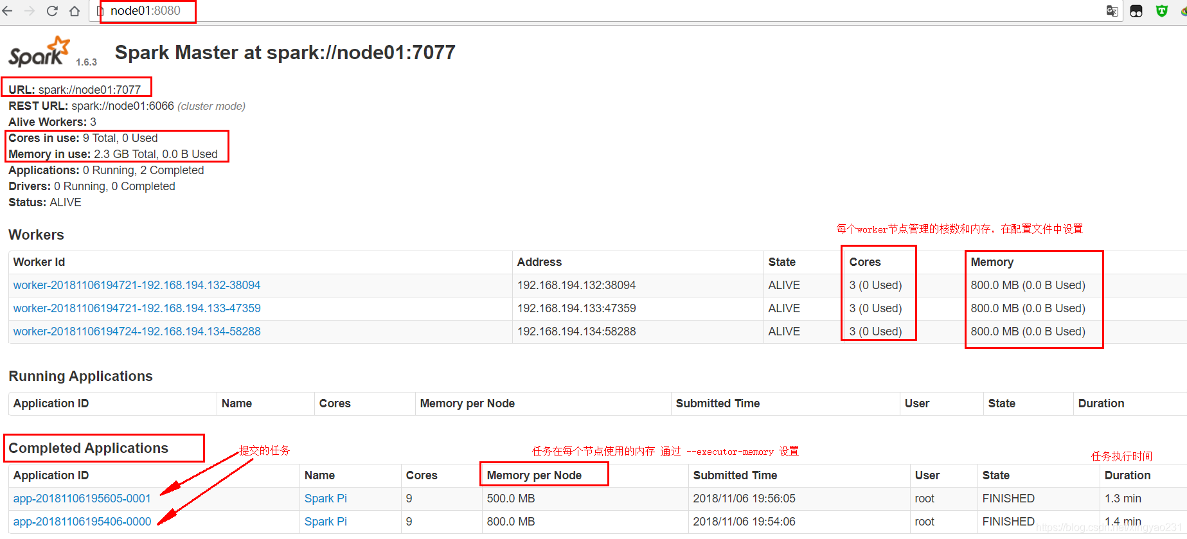1187x539 pixels.
Task: Click the Spark Master at spark://node01:7077 heading
Action: [285, 52]
